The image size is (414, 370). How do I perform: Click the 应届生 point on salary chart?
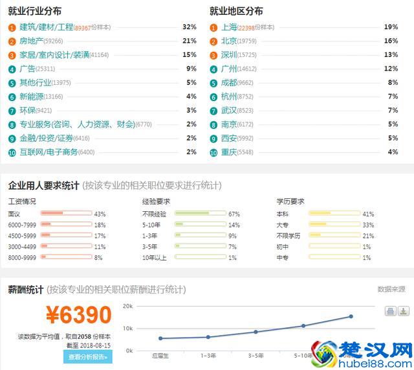[160, 338]
